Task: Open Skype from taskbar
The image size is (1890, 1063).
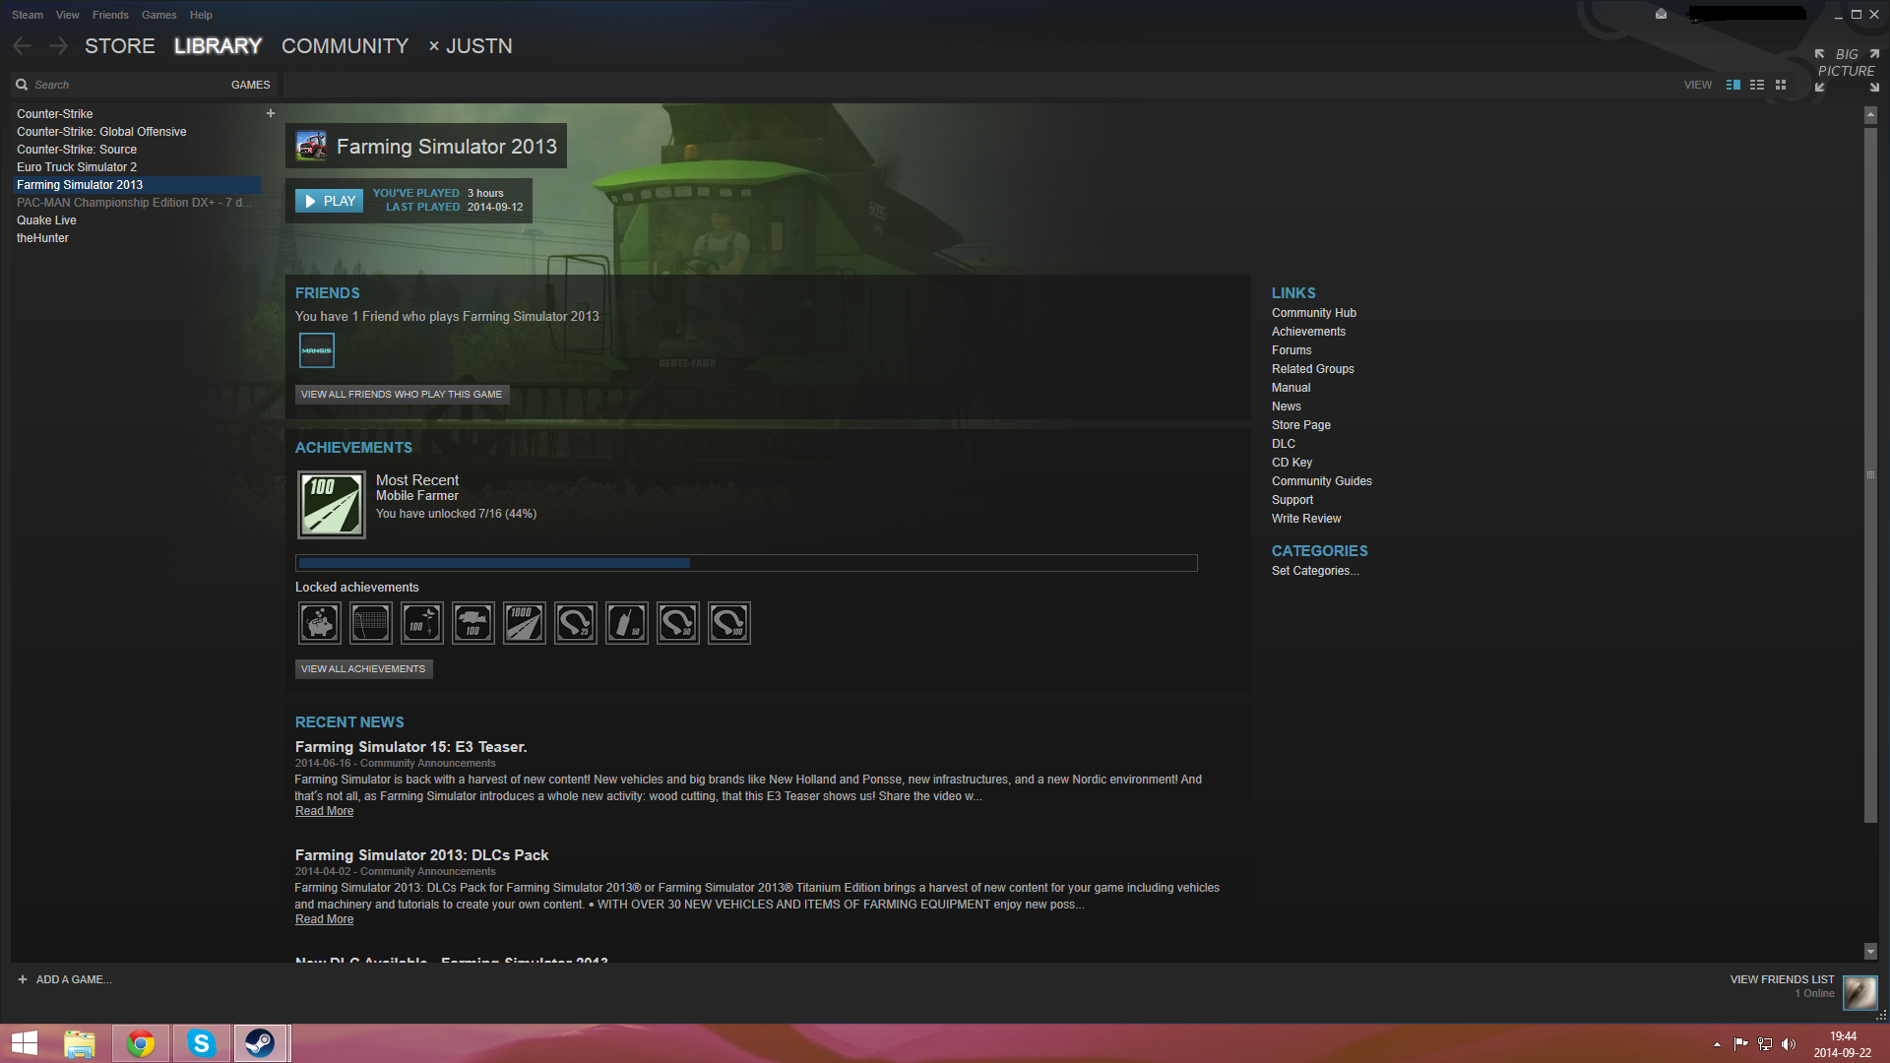Action: click(x=201, y=1043)
